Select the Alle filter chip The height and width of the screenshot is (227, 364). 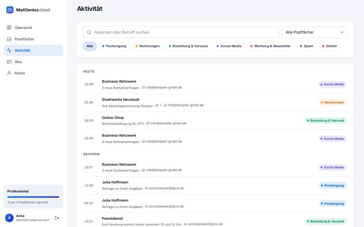tap(90, 46)
